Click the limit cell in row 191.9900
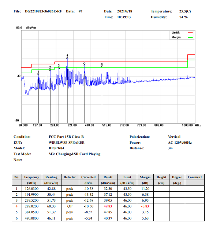Viewport: 209px width, 225px height. click(127, 195)
